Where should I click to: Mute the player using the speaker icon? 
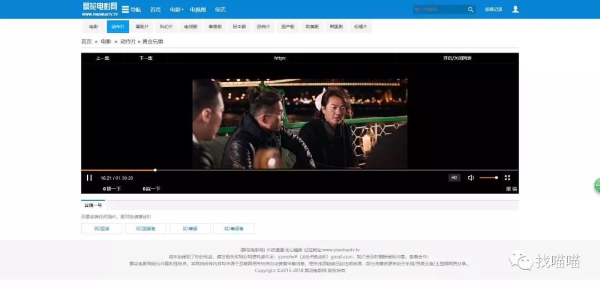[471, 178]
